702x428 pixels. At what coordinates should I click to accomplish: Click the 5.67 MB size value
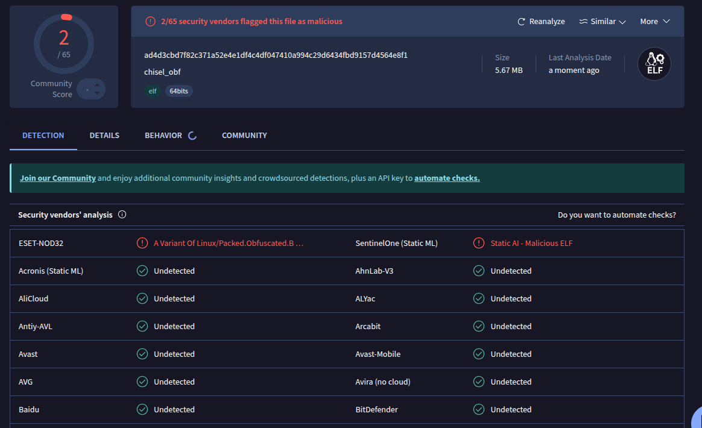(x=508, y=71)
